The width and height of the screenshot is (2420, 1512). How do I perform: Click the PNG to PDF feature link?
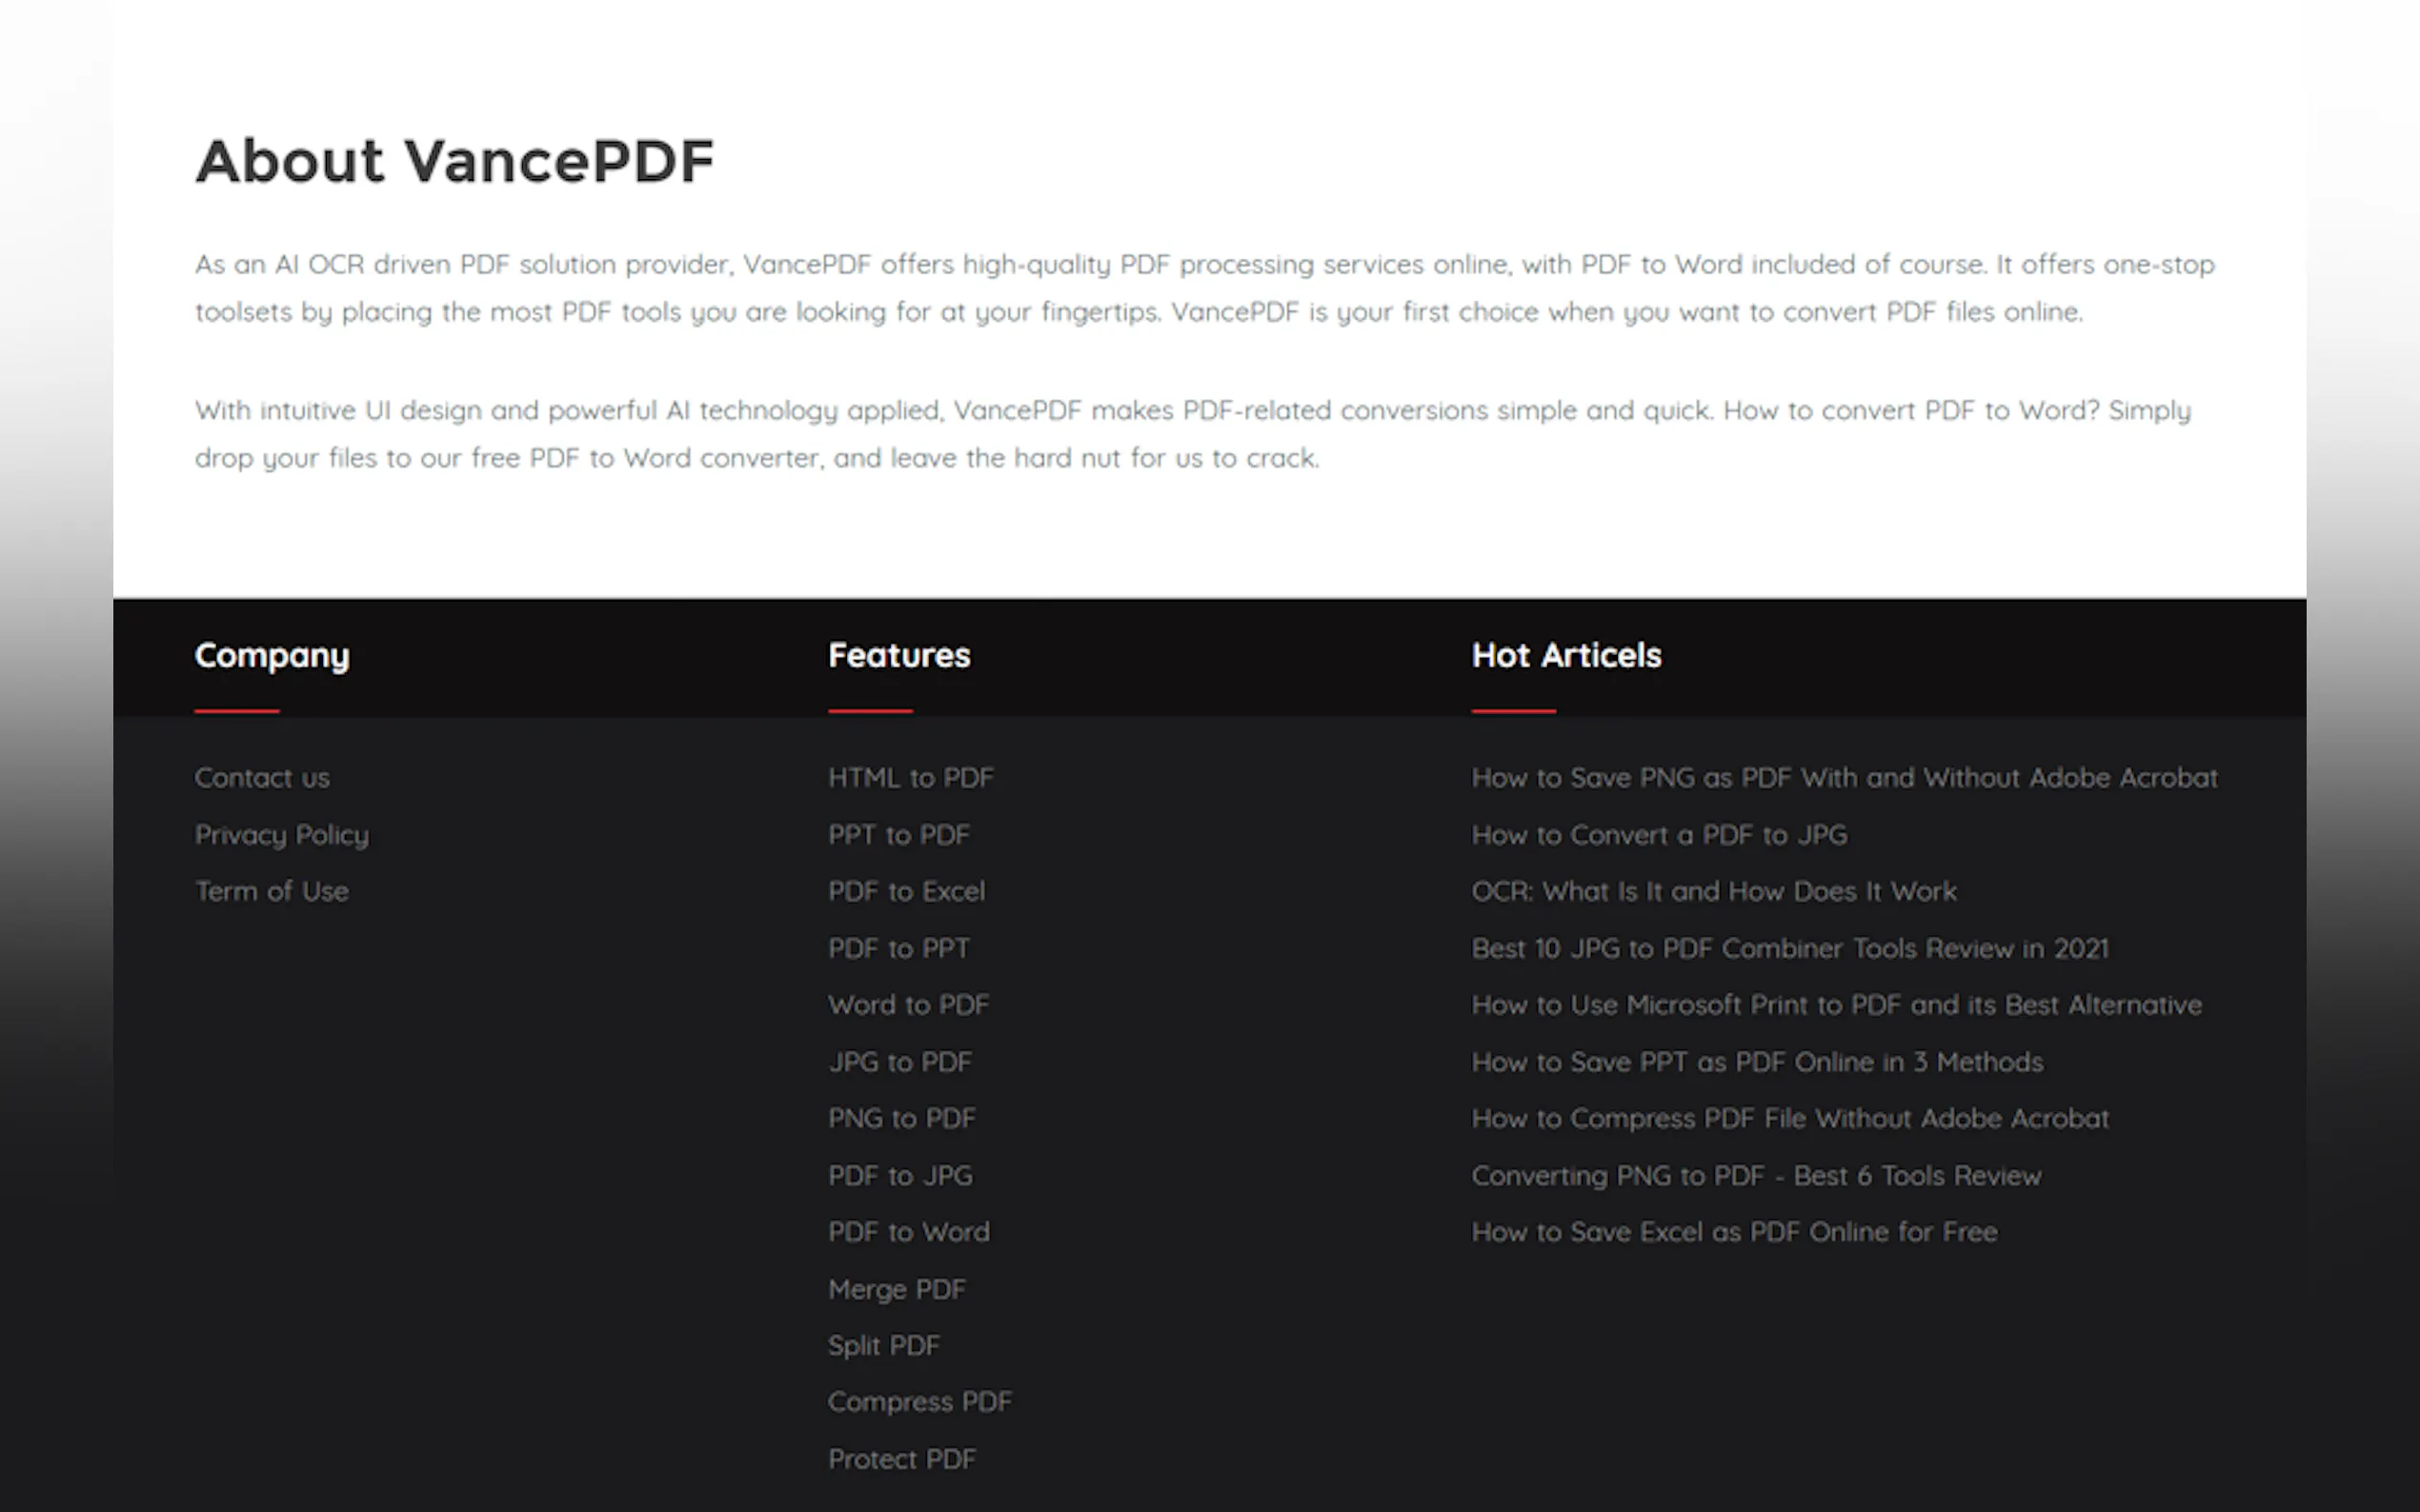point(901,1118)
